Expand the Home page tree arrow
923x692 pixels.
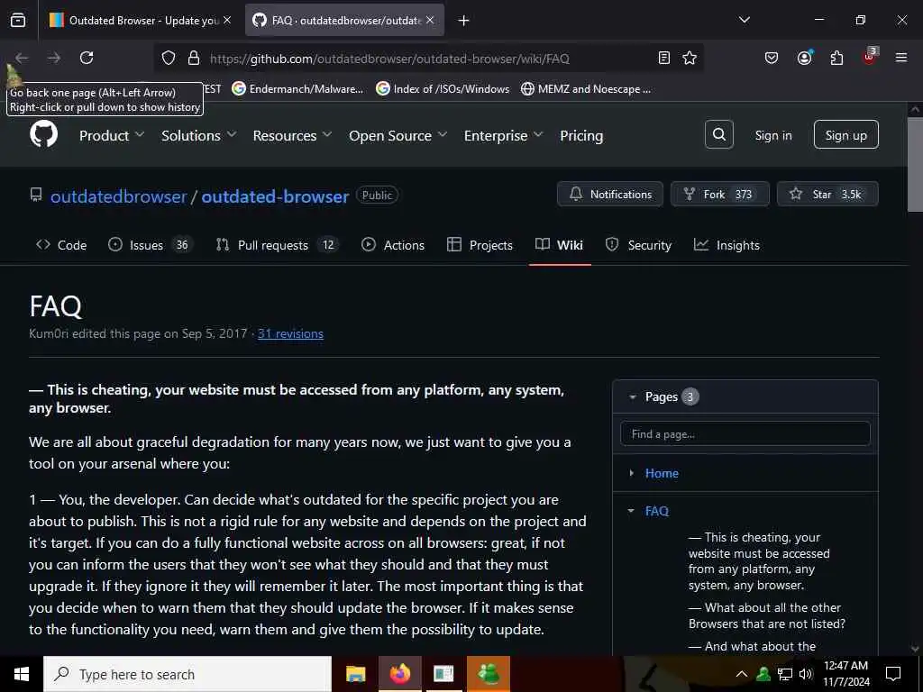click(632, 473)
